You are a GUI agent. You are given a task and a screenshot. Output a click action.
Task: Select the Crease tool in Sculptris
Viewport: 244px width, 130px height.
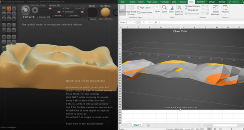tap(4, 9)
